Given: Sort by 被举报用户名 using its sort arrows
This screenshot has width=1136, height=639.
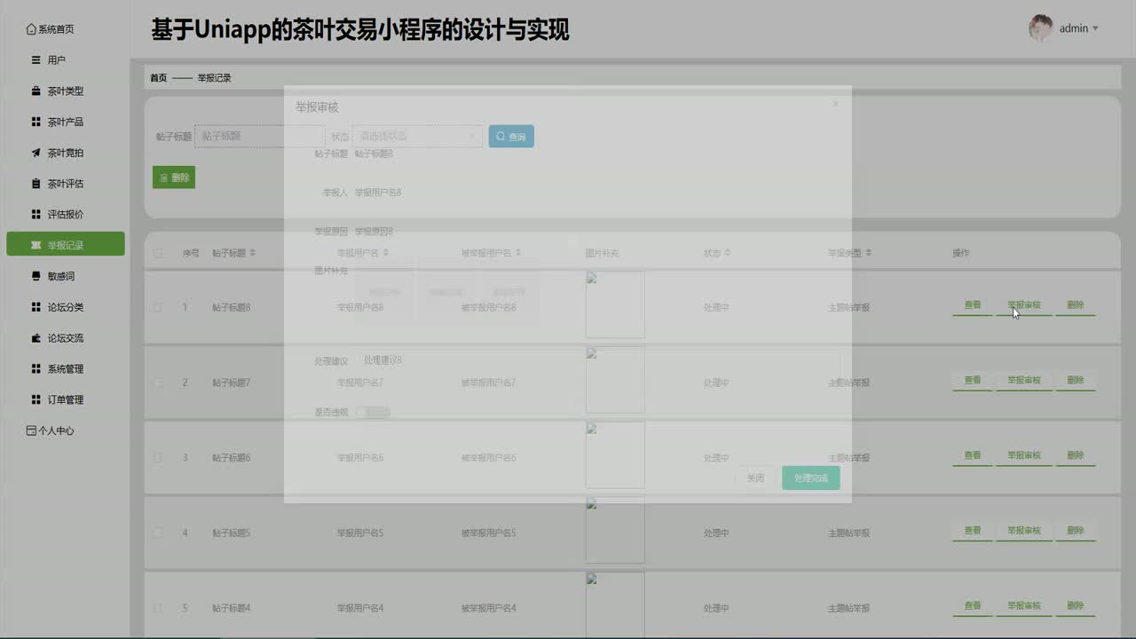Looking at the screenshot, I should click(519, 253).
